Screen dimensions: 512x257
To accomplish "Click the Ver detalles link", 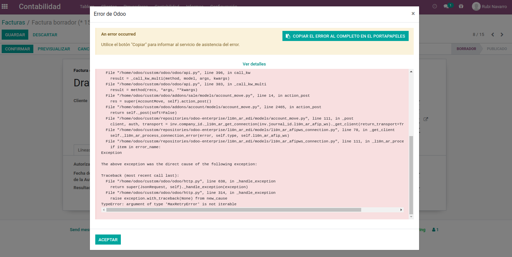I will coord(254,64).
